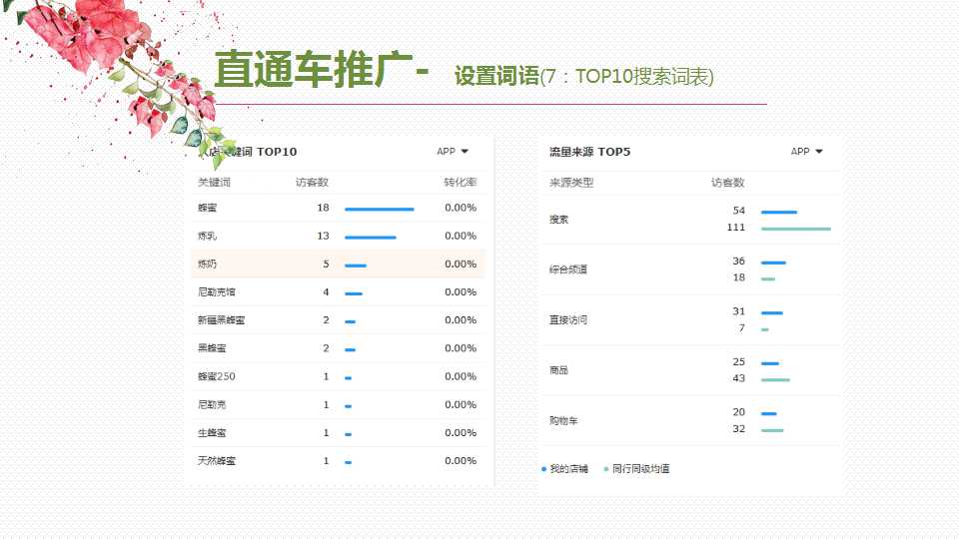Select the highlighted 炼奶 keyword row
Image resolution: width=959 pixels, height=539 pixels.
[208, 265]
